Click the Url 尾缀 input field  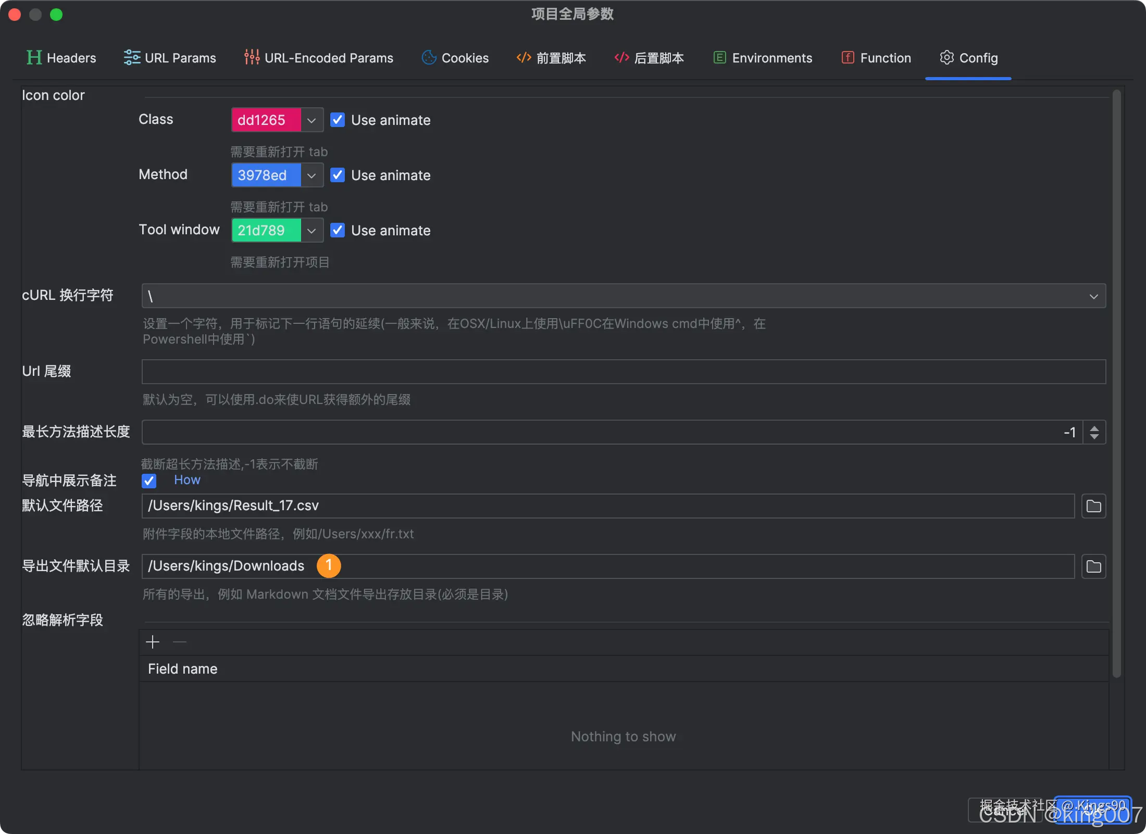tap(623, 372)
